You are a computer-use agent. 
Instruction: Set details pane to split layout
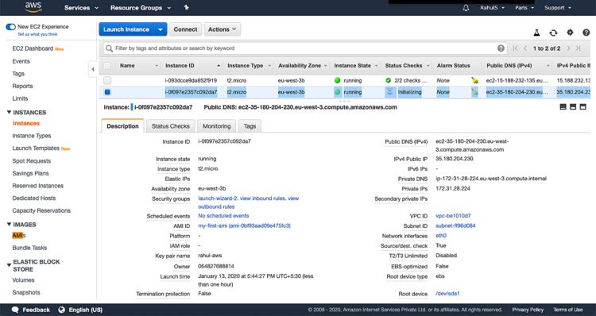click(x=573, y=107)
